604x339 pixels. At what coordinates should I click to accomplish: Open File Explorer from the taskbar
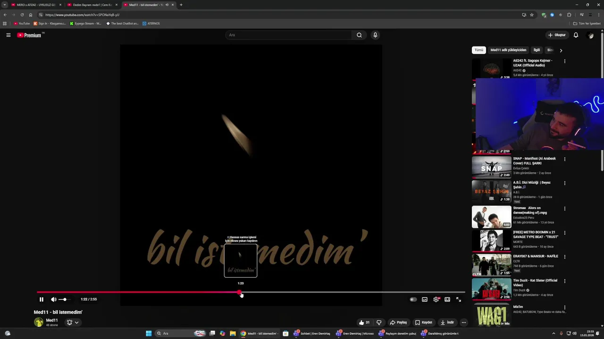point(233,333)
